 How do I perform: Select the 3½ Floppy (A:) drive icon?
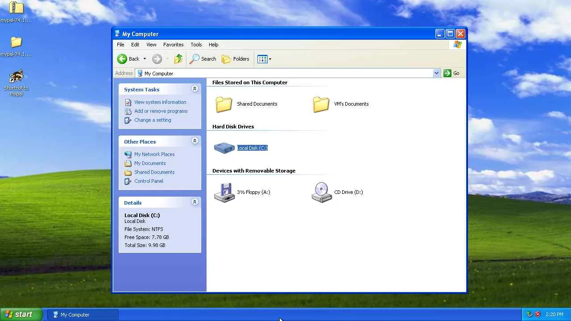click(x=224, y=193)
